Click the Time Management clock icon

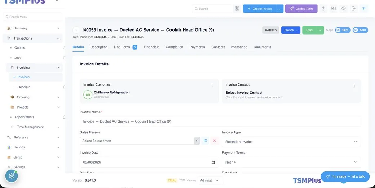coord(12,127)
